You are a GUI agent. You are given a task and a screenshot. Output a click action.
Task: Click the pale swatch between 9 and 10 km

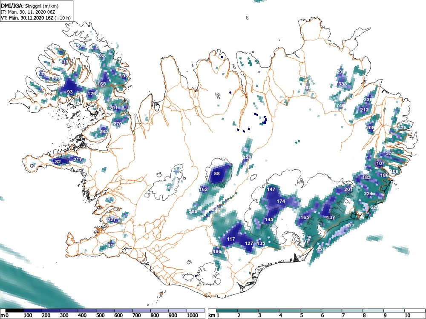point(394,310)
